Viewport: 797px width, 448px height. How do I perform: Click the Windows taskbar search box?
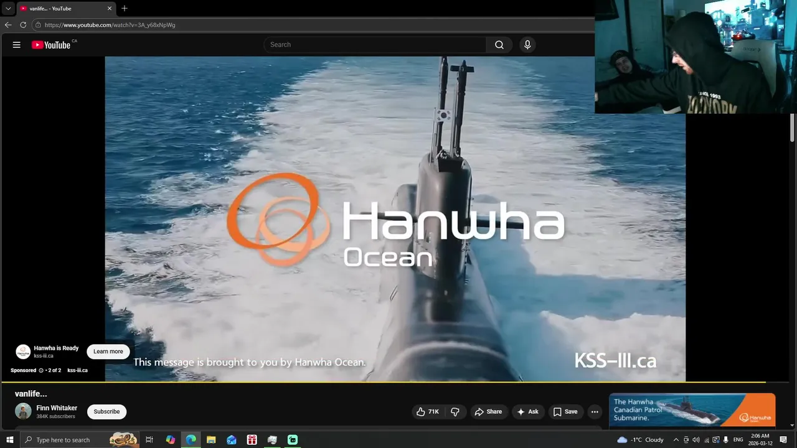tap(81, 440)
